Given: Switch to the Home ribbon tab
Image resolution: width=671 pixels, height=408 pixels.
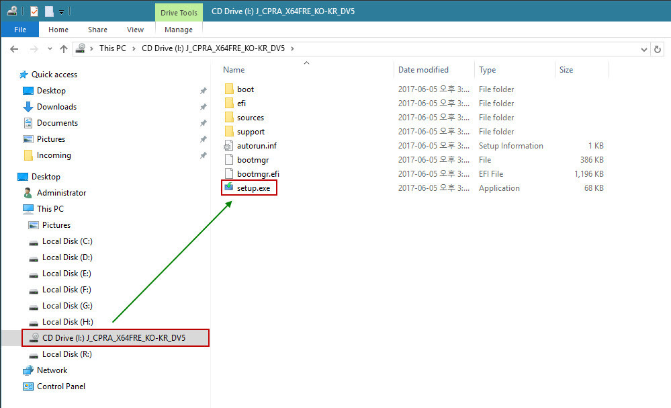Looking at the screenshot, I should (58, 30).
